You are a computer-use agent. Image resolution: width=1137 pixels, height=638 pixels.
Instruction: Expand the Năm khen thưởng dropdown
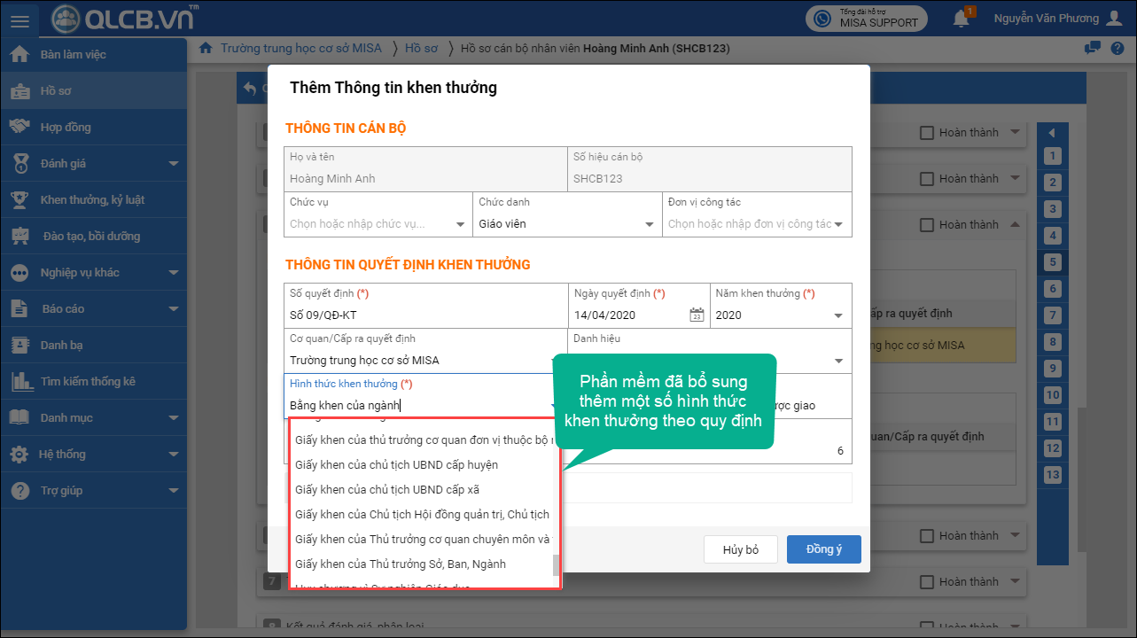click(x=838, y=315)
